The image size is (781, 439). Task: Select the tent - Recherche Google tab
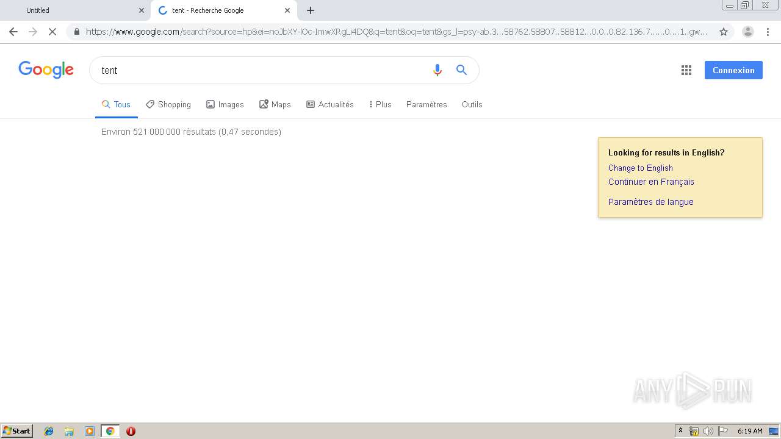[223, 10]
